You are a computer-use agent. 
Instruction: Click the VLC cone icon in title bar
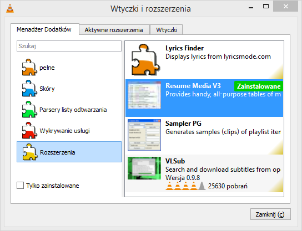[10, 8]
